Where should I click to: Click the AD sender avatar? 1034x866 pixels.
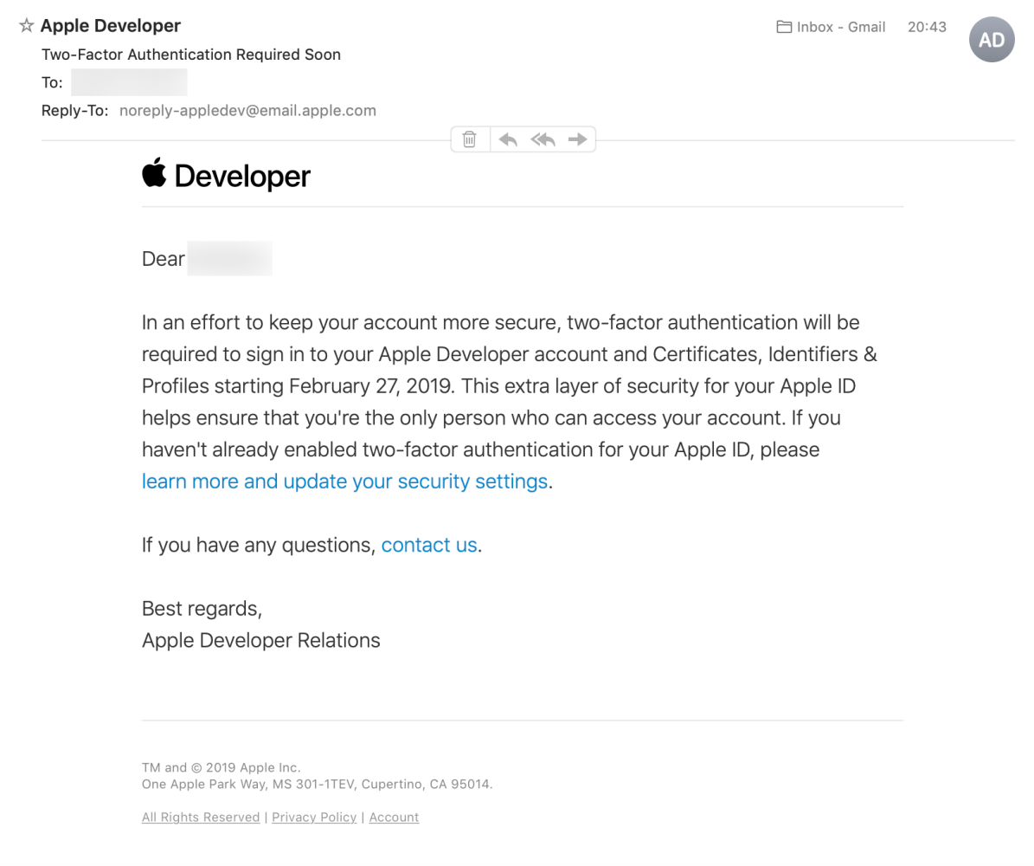[x=991, y=40]
